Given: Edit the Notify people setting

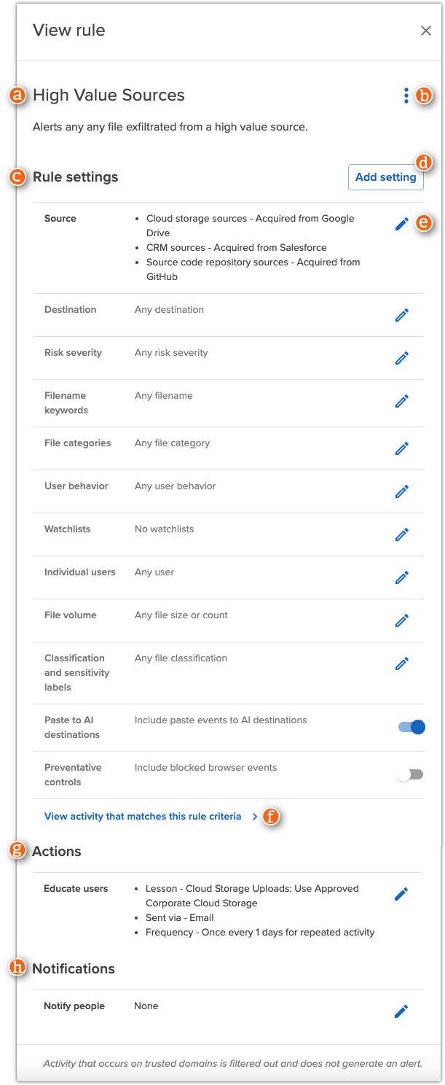Looking at the screenshot, I should click(401, 1011).
